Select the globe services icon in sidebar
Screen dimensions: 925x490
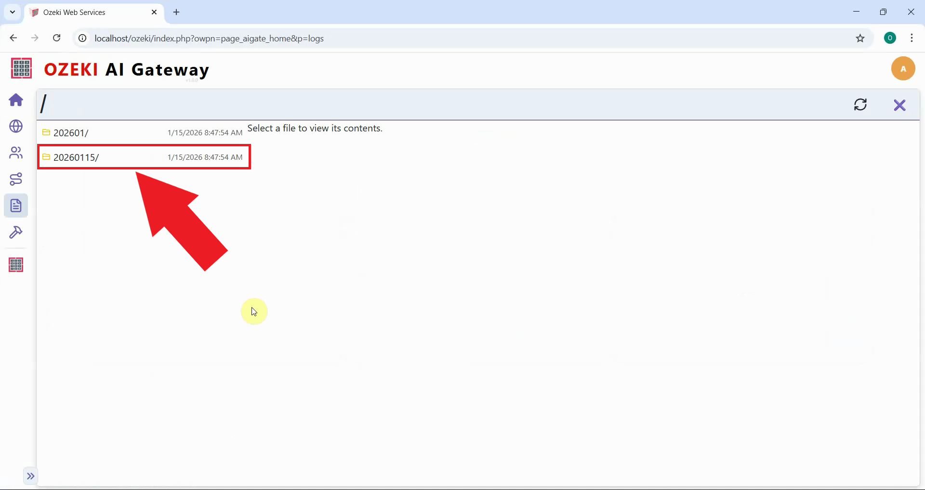pos(16,127)
